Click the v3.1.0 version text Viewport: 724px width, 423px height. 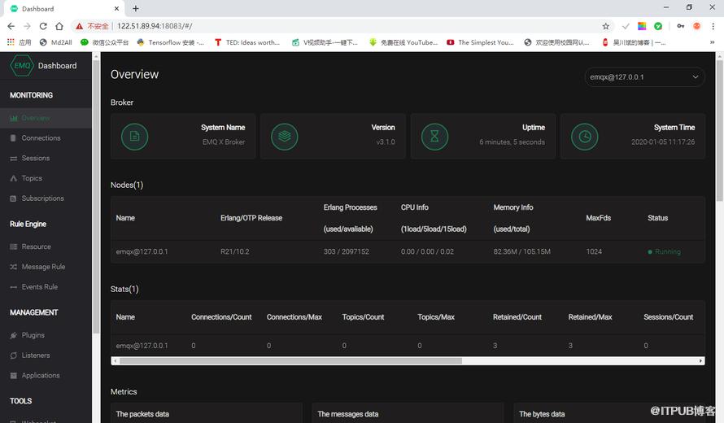[386, 142]
